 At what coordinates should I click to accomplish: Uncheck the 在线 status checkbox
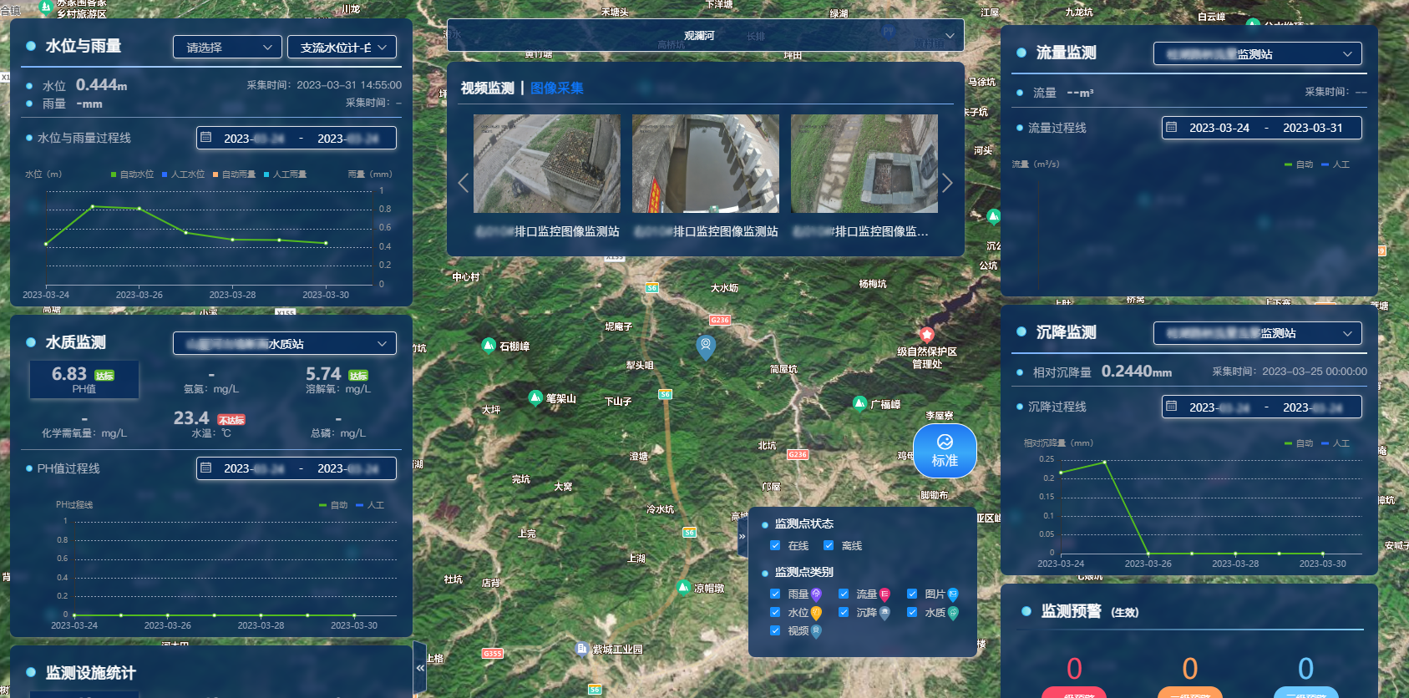tap(775, 546)
